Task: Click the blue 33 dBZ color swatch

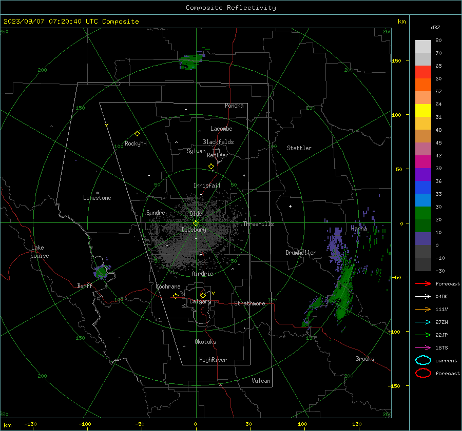Action: pos(423,188)
